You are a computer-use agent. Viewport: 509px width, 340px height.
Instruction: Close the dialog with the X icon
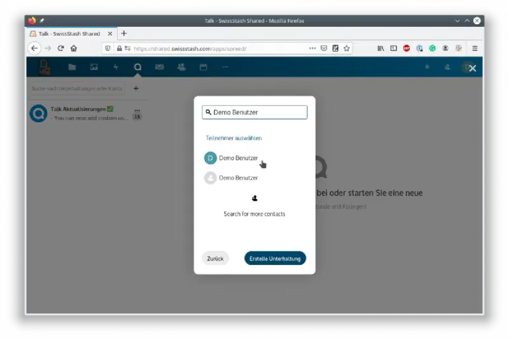coord(473,68)
